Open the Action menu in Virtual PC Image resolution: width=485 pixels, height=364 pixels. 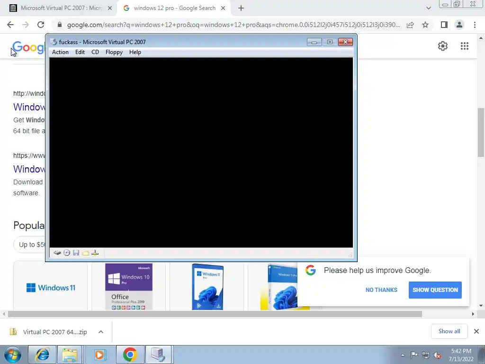coord(60,52)
